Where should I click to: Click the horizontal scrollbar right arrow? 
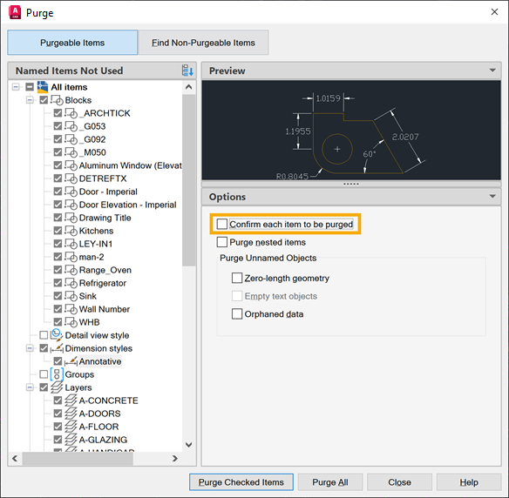coord(175,458)
